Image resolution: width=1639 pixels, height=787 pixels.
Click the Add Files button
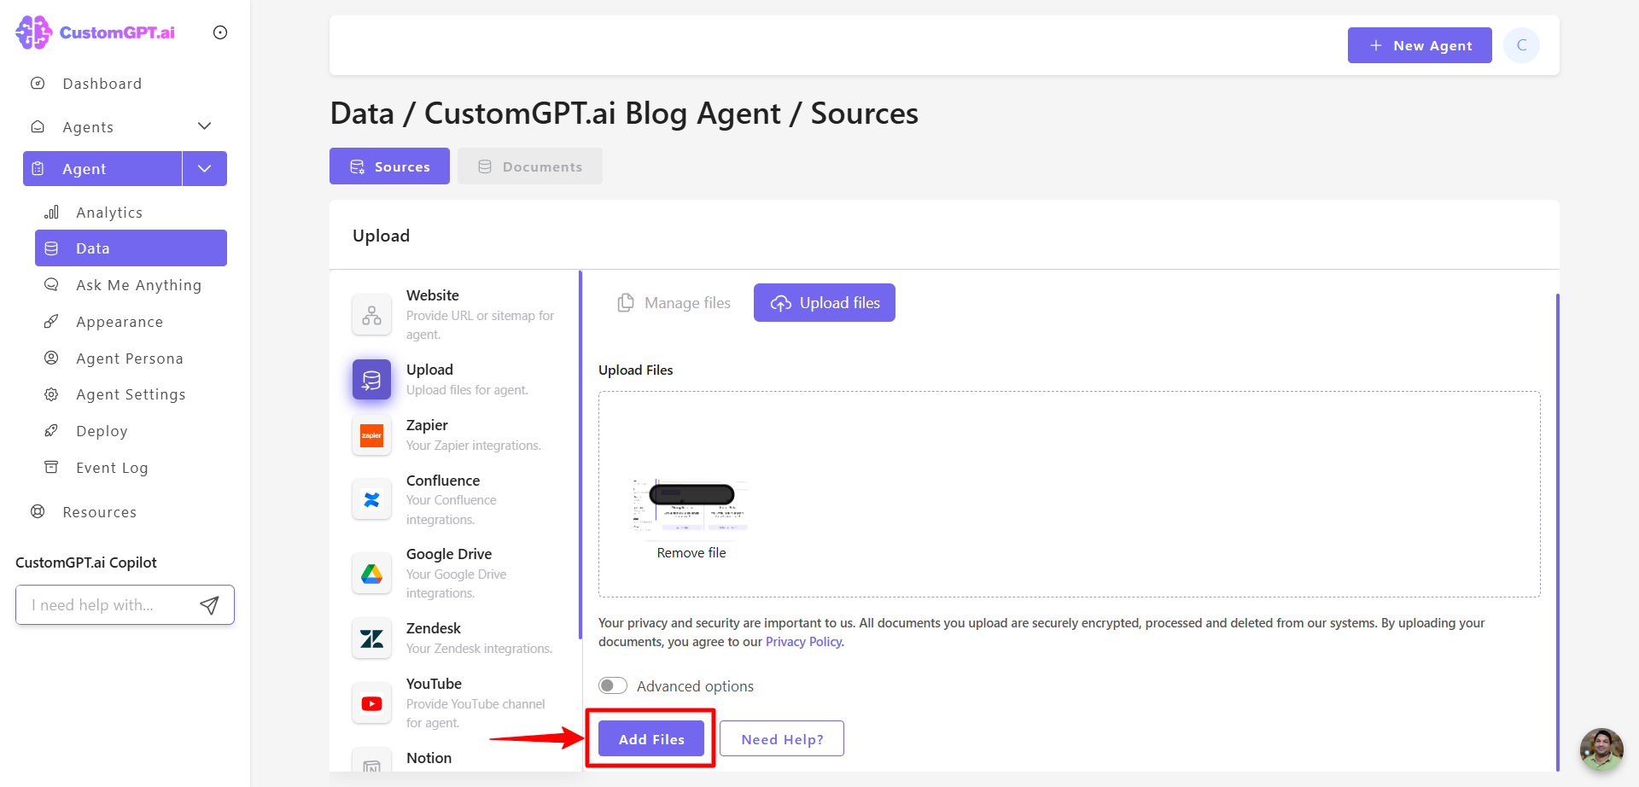(651, 738)
